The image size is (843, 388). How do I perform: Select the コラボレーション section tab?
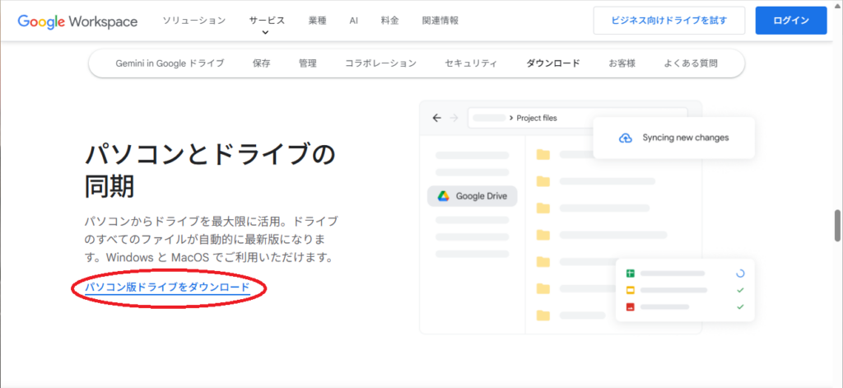coord(380,63)
